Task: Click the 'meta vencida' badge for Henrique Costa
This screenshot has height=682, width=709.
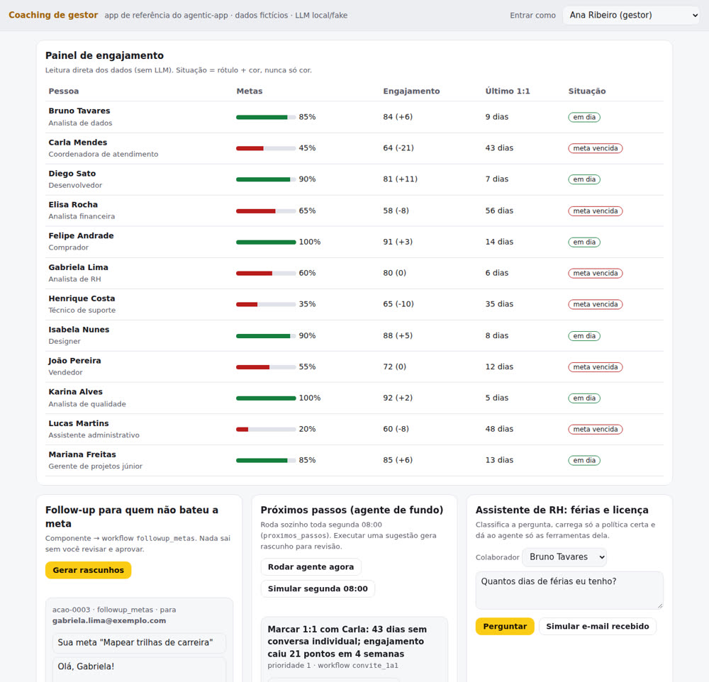Action: point(595,304)
